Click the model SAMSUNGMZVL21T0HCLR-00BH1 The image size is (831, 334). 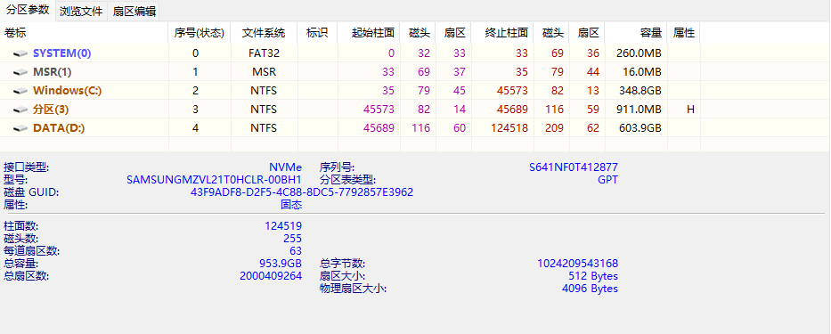[x=214, y=180]
